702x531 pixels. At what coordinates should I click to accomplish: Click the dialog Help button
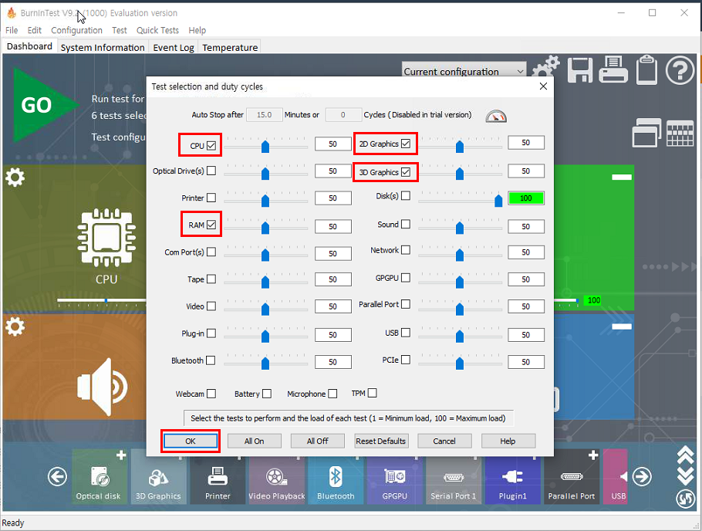pyautogui.click(x=508, y=441)
